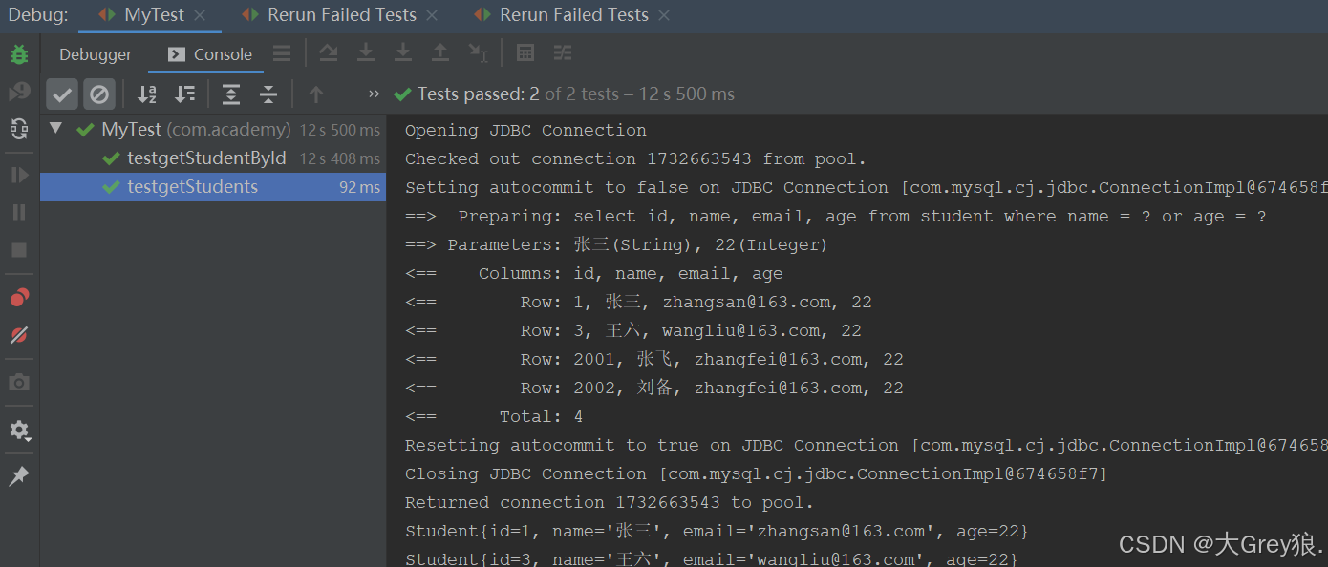Toggle auto-test in the left sidebar

19,129
